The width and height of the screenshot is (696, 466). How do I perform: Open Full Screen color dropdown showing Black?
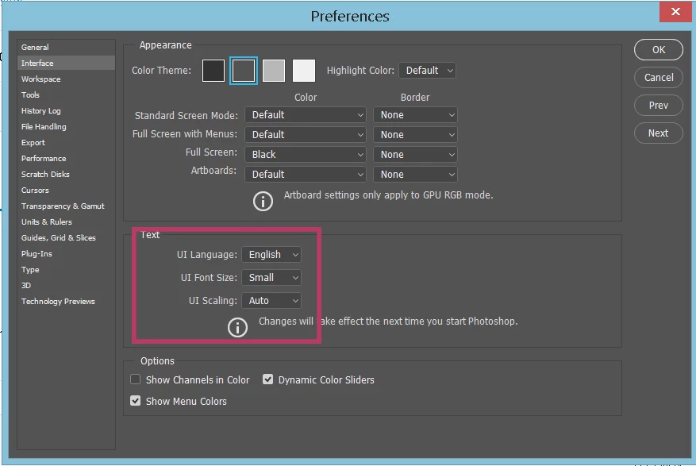point(306,155)
